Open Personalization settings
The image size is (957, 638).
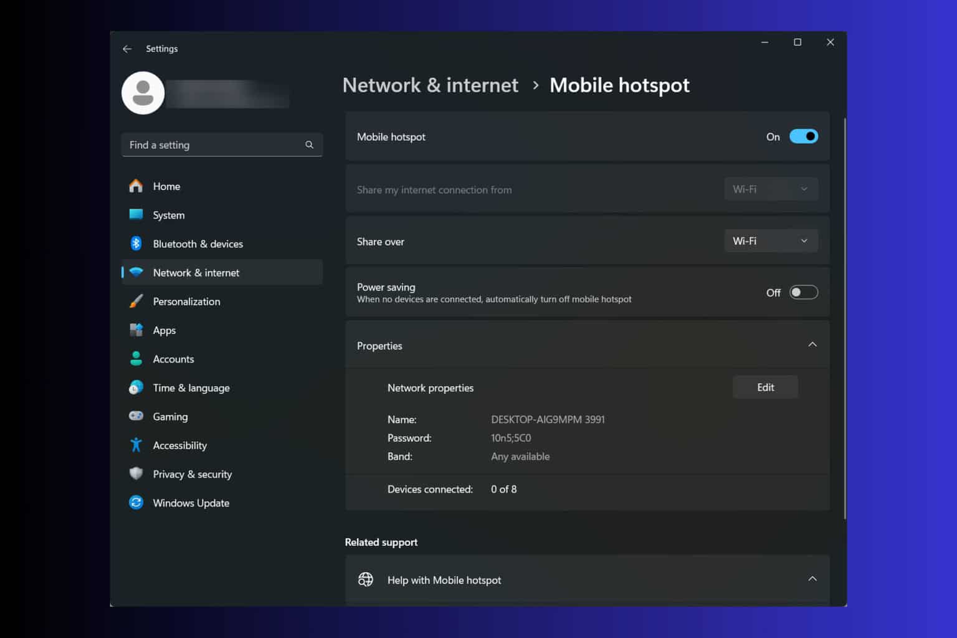(222, 301)
